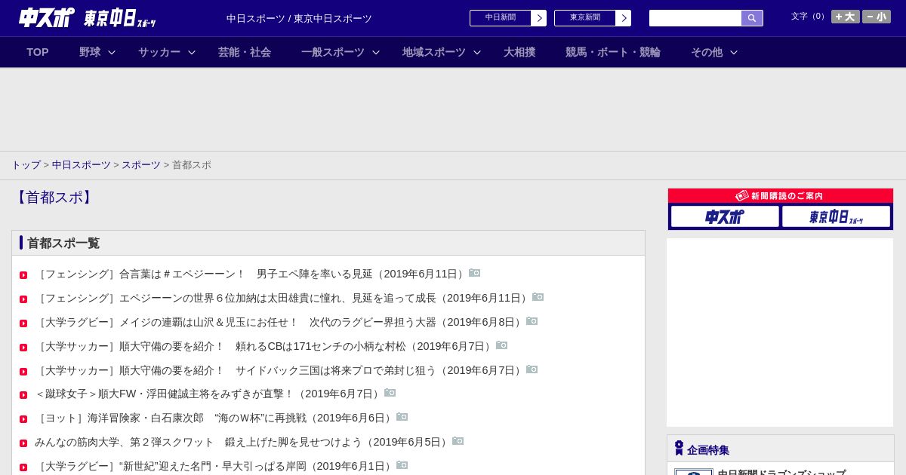
Task: Follow the スポーツ breadcrumb link
Action: pos(141,164)
